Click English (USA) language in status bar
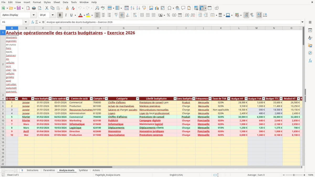This screenshot has width=315, height=177. pyautogui.click(x=176, y=175)
